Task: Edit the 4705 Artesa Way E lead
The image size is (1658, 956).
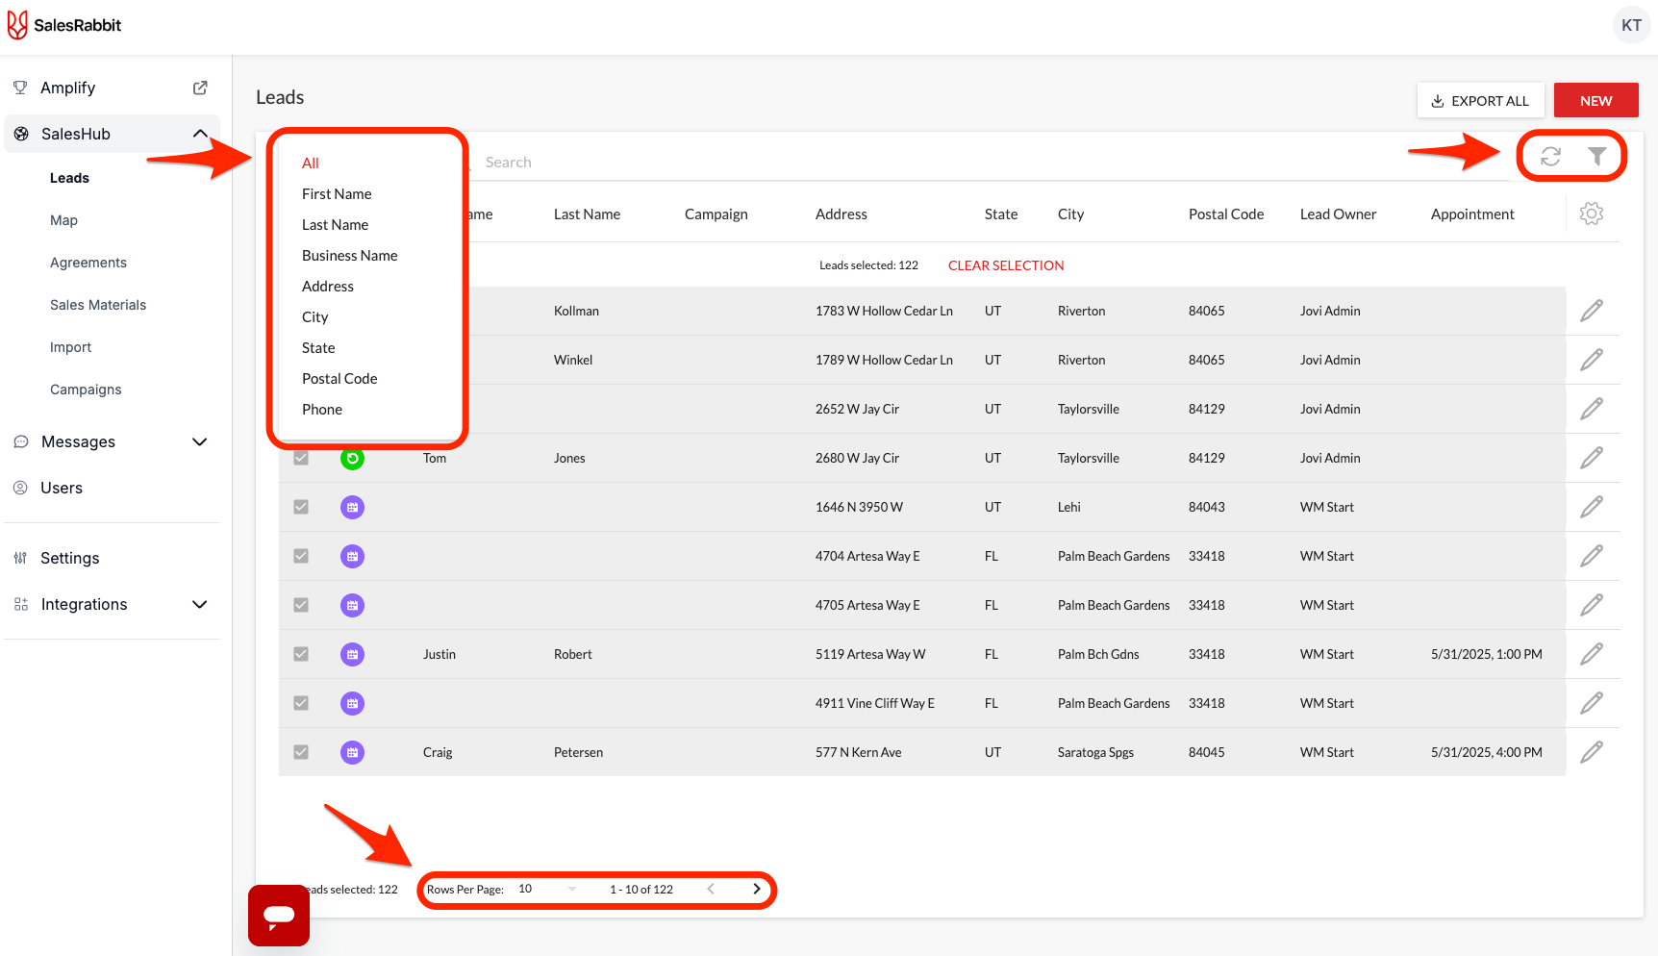Action: 1592,605
